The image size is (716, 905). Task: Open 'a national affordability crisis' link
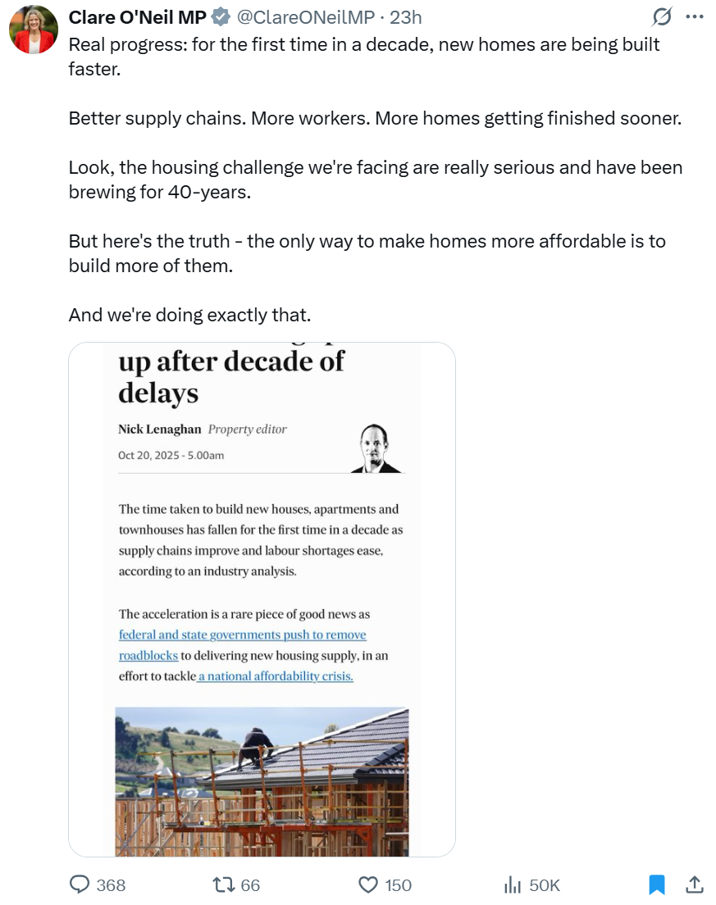point(276,676)
